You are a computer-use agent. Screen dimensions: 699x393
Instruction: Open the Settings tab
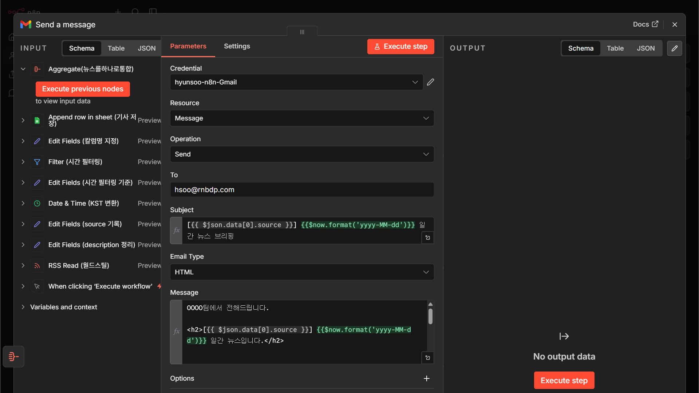237,46
